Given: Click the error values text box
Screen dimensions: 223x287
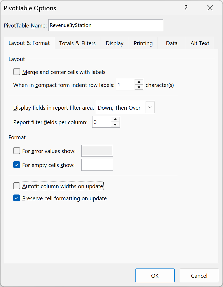Looking at the screenshot, I should [x=97, y=151].
